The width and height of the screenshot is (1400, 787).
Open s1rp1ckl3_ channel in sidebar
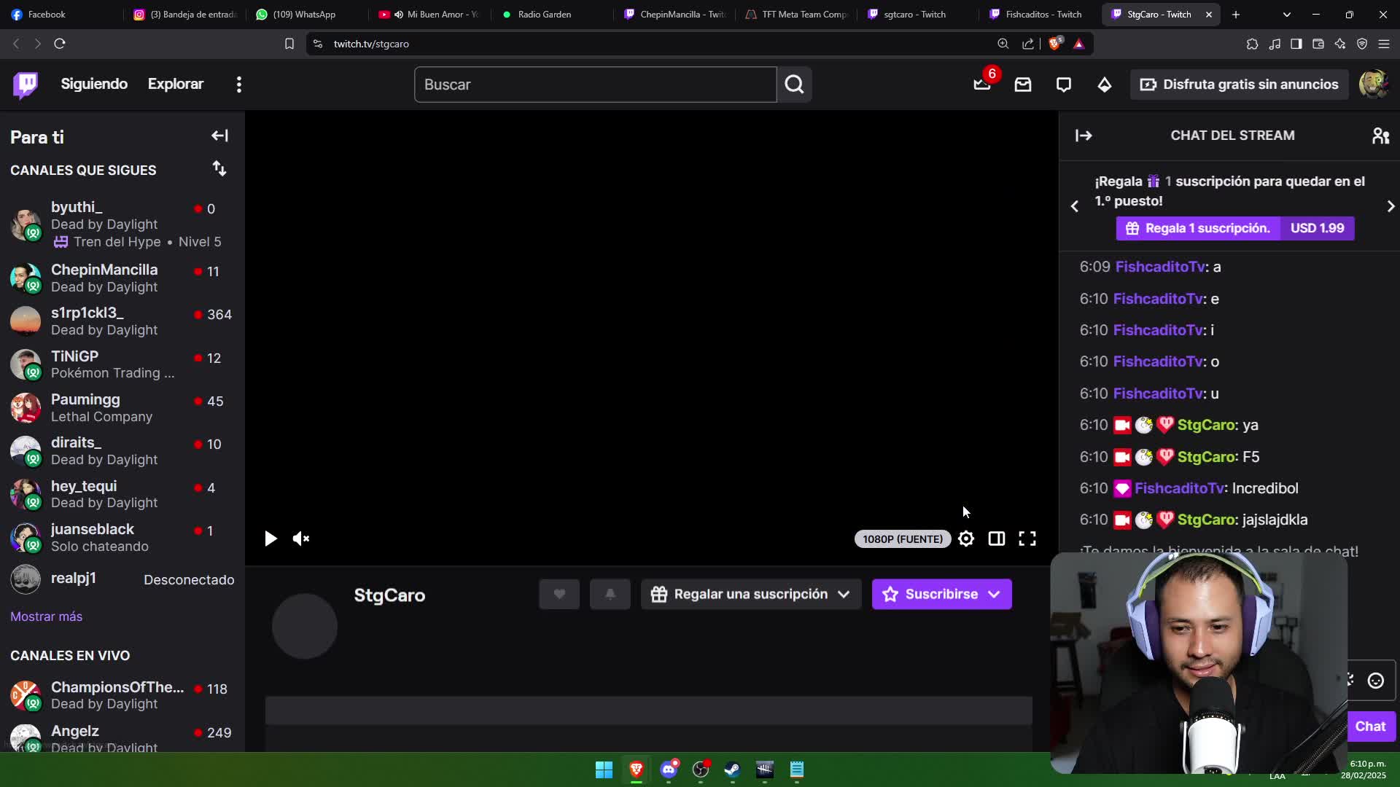122,321
